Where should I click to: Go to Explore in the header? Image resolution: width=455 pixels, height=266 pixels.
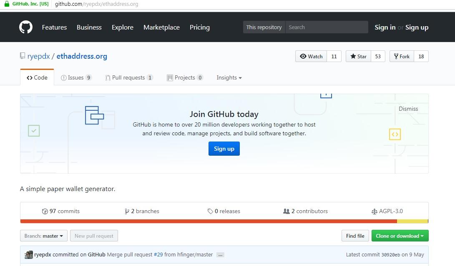coord(123,27)
